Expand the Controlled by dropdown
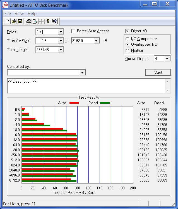Viewport: 178px width, 209px height. coord(82,73)
